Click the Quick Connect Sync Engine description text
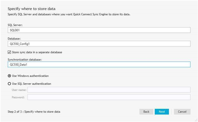The image size is (198, 122). [x=69, y=14]
